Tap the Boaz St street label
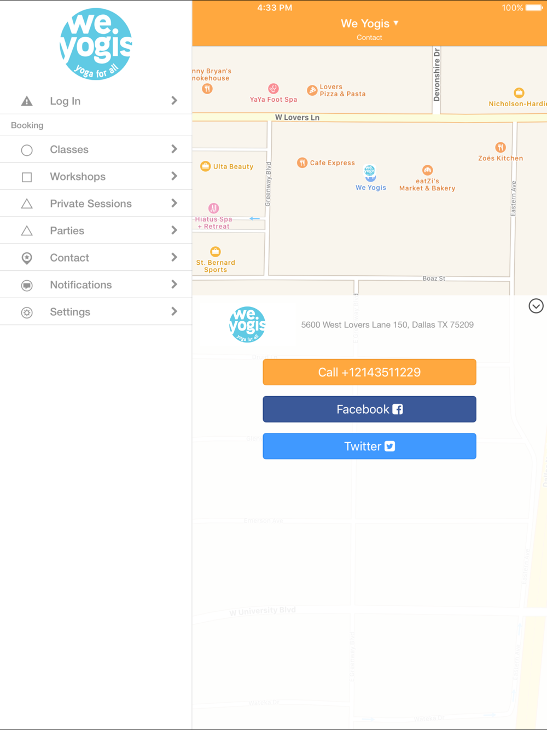Viewport: 547px width, 730px height. [x=434, y=279]
